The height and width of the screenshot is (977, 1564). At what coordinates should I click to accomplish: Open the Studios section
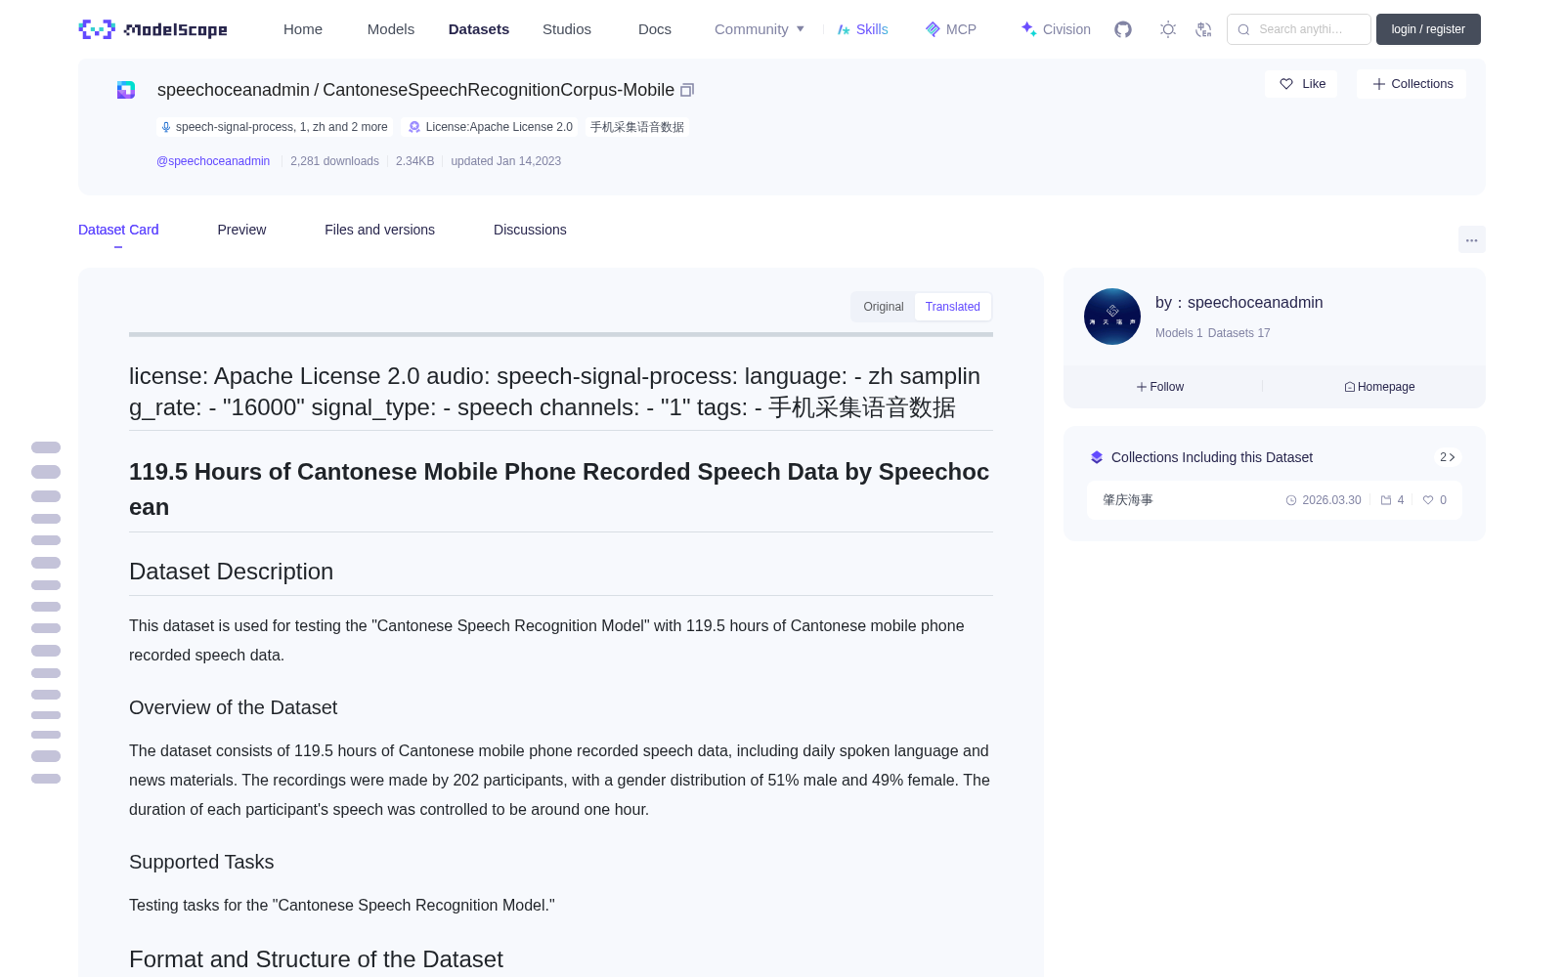pyautogui.click(x=567, y=29)
